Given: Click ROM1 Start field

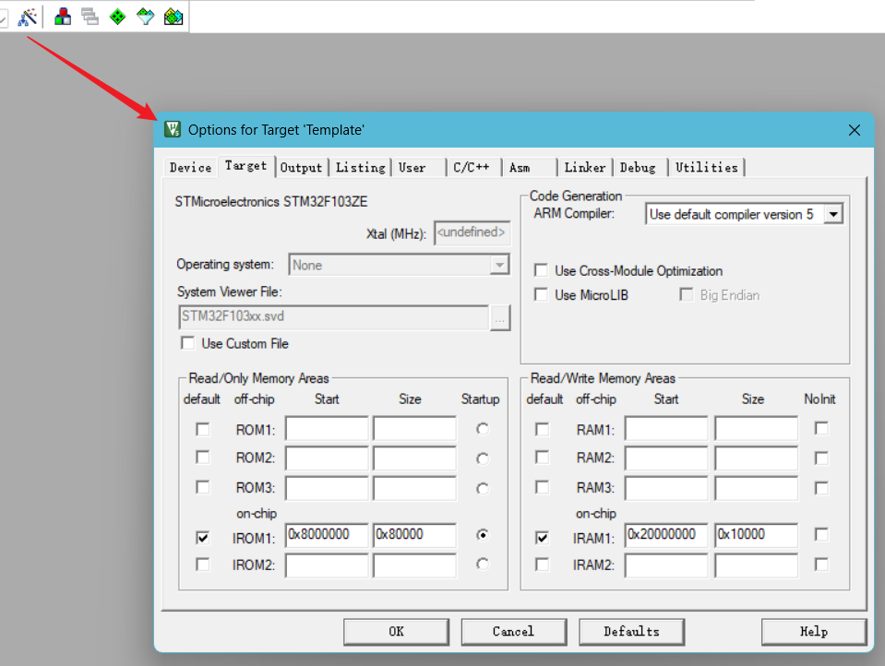Looking at the screenshot, I should (x=327, y=428).
